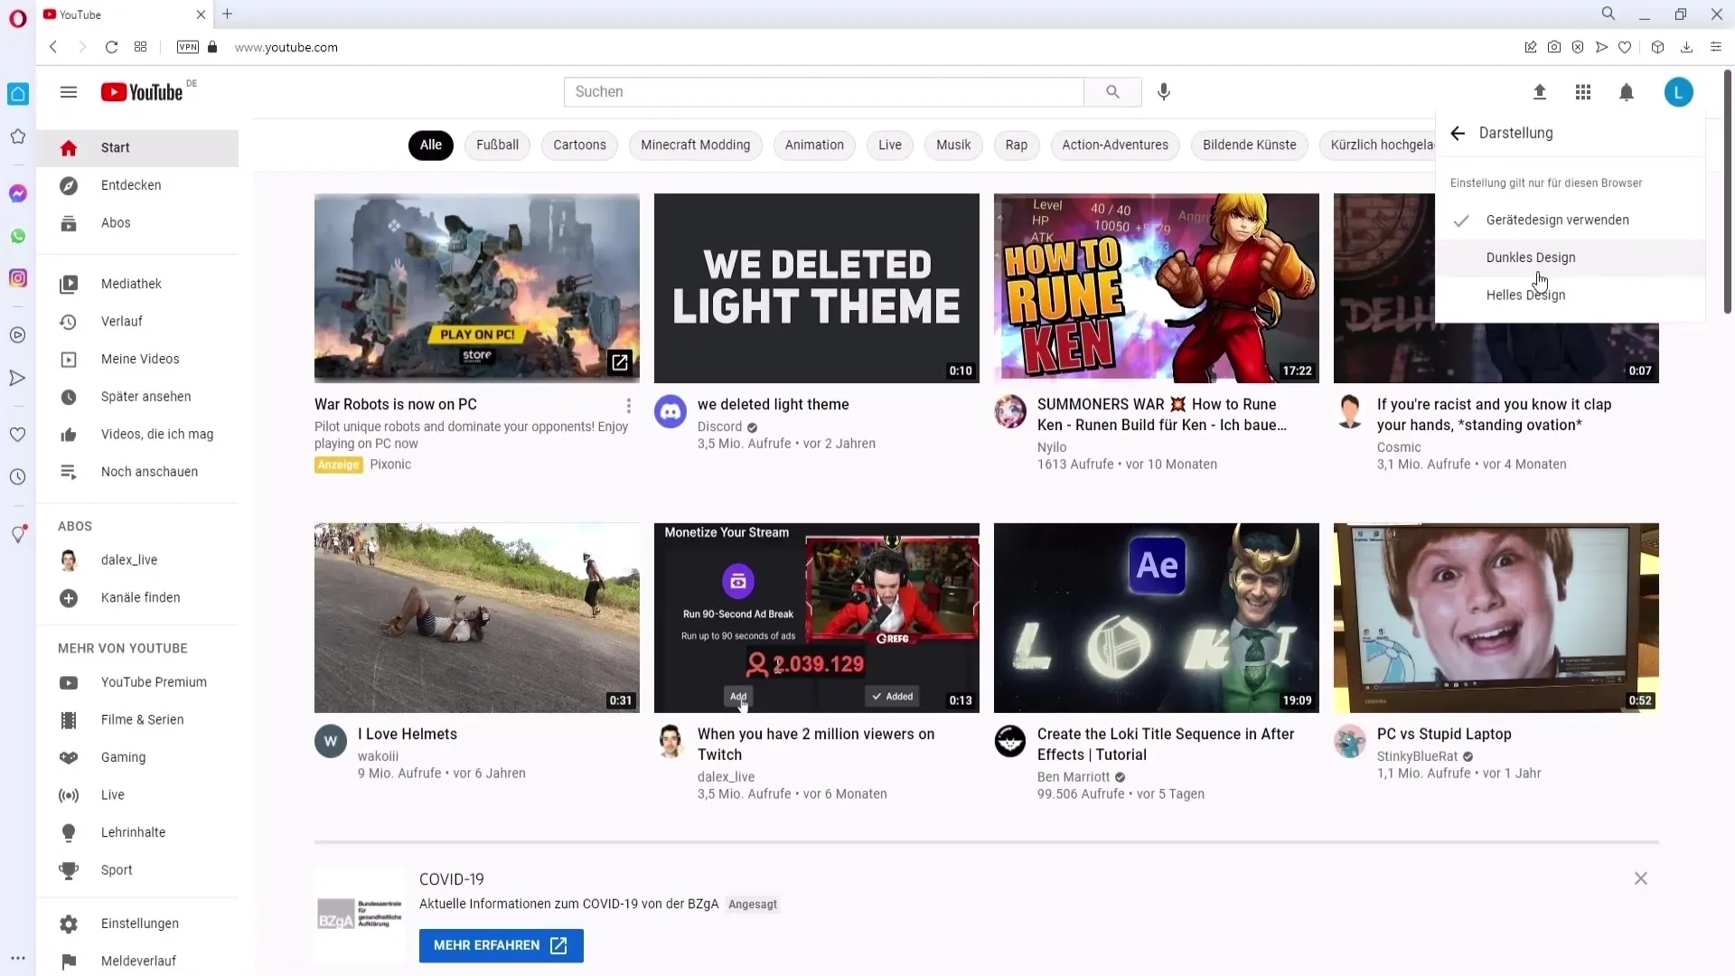Select Dunkles Design option
Screen dimensions: 1735x976
(x=1571, y=258)
